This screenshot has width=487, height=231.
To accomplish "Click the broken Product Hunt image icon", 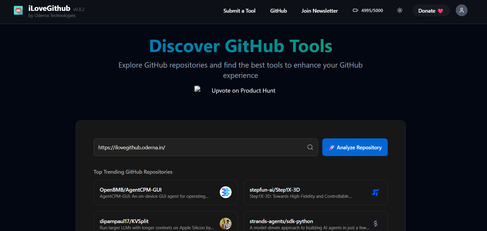I will tap(197, 89).
